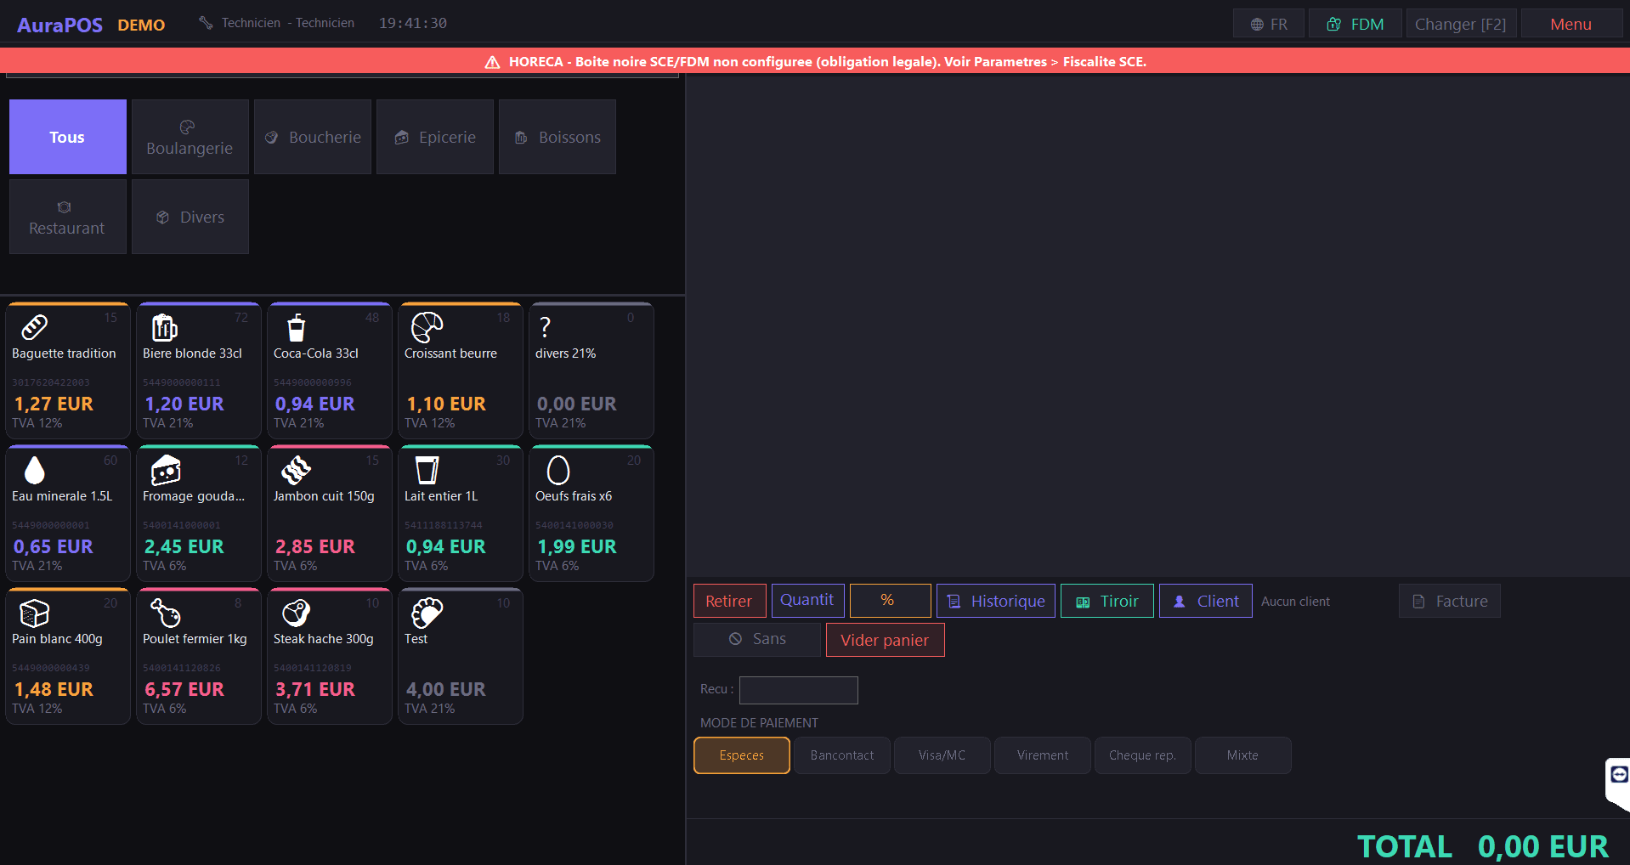Switch to the Boucherie category tab
This screenshot has width=1630, height=865.
pyautogui.click(x=313, y=137)
